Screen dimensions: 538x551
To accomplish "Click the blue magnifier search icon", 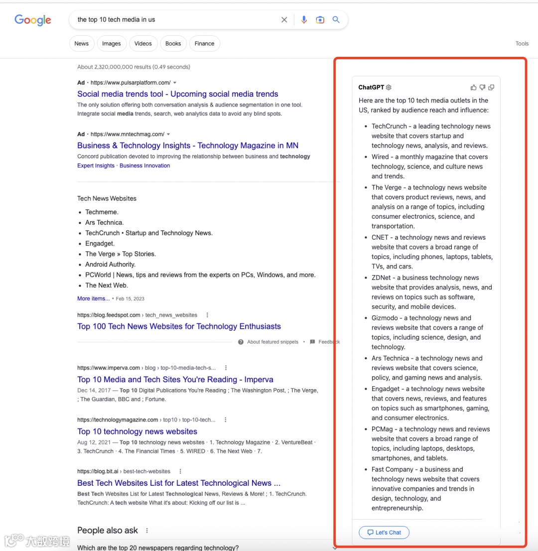I will point(336,20).
